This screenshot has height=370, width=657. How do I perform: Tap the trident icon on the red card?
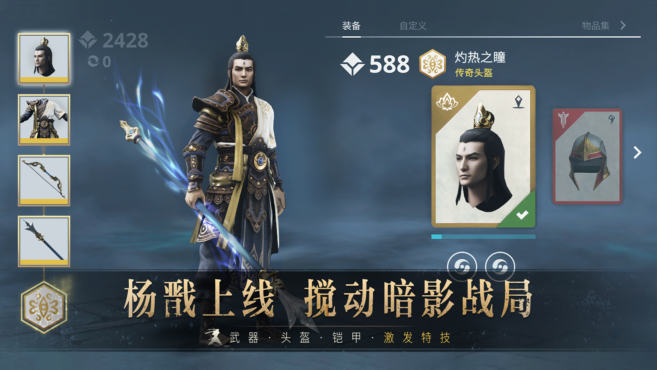pyautogui.click(x=563, y=119)
